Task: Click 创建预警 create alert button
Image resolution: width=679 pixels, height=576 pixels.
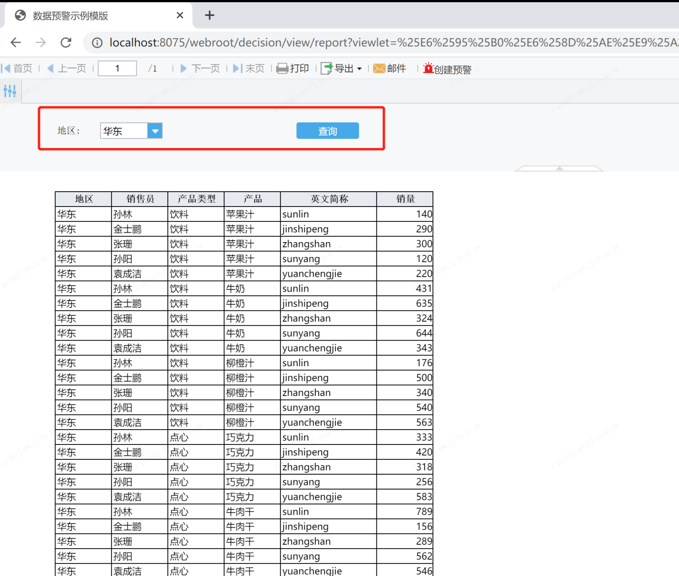Action: click(x=447, y=69)
